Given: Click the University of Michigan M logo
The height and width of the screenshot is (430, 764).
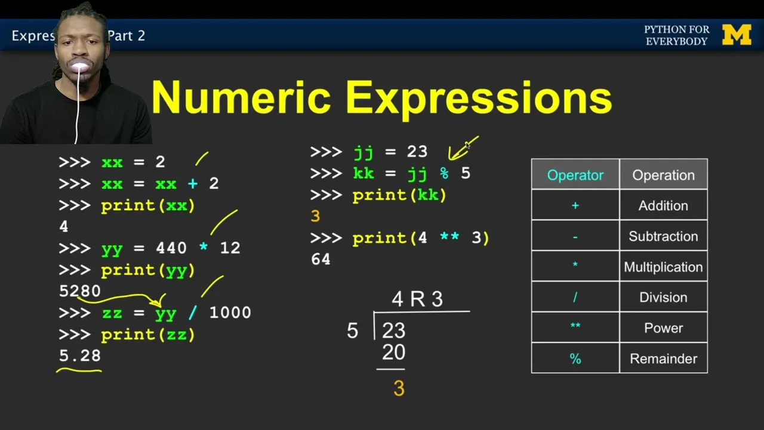Looking at the screenshot, I should pos(737,35).
